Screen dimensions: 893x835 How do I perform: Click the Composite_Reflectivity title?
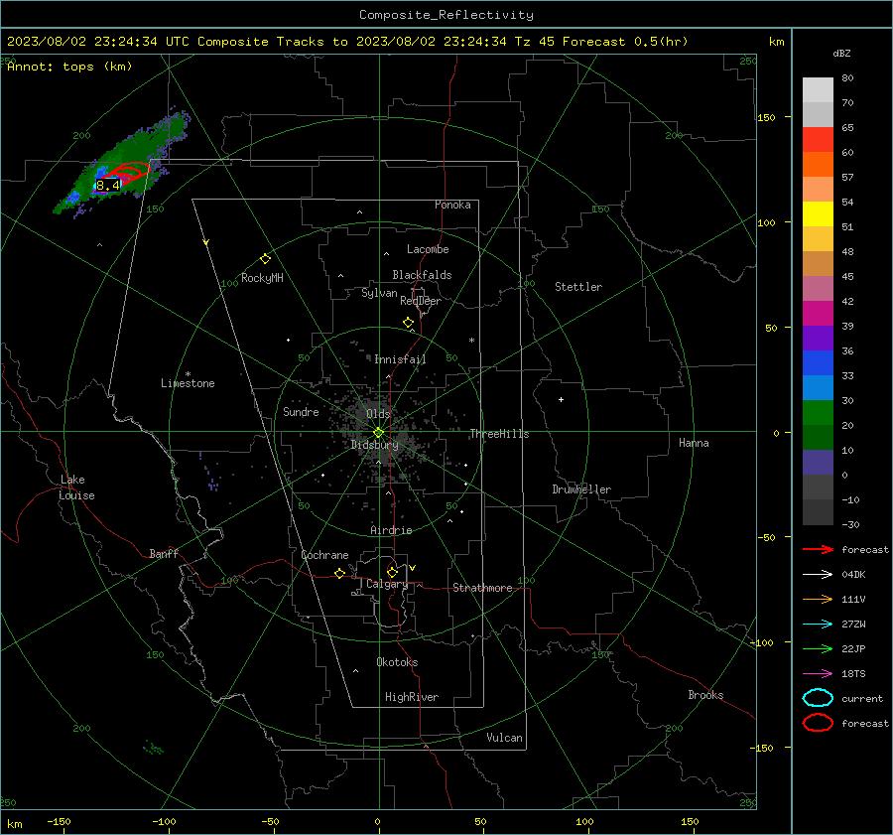(446, 15)
